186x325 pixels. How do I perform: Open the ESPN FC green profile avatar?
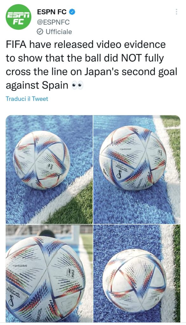click(x=18, y=17)
